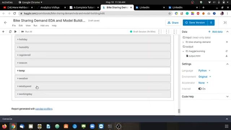
Task: Click Add data in the Data panel
Action: (x=215, y=32)
